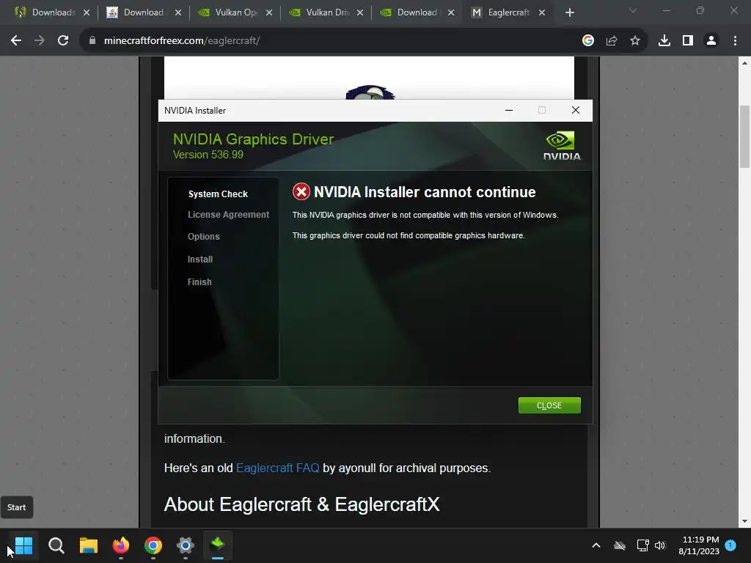The width and height of the screenshot is (751, 563).
Task: Open File Explorer from taskbar
Action: tap(89, 545)
